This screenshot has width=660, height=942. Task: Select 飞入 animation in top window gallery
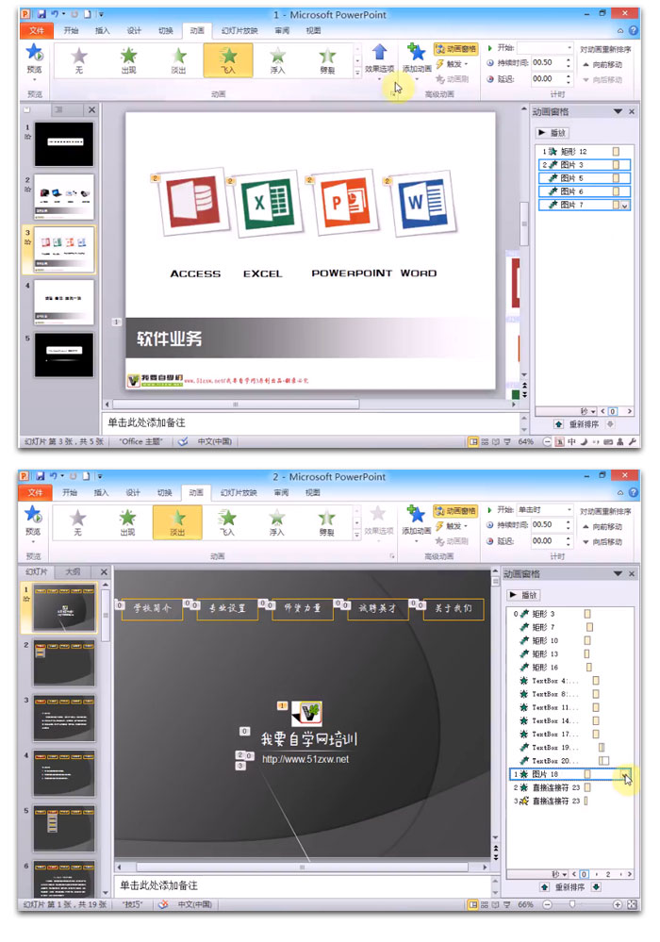pyautogui.click(x=228, y=59)
